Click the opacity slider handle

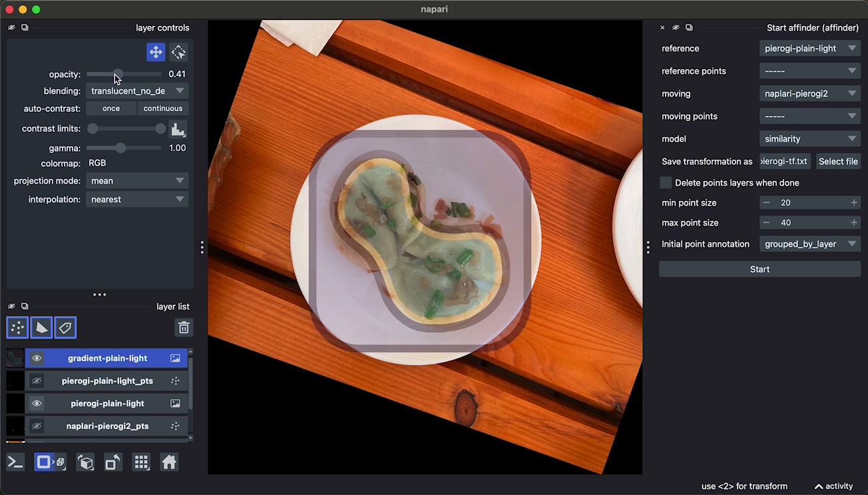tap(117, 75)
